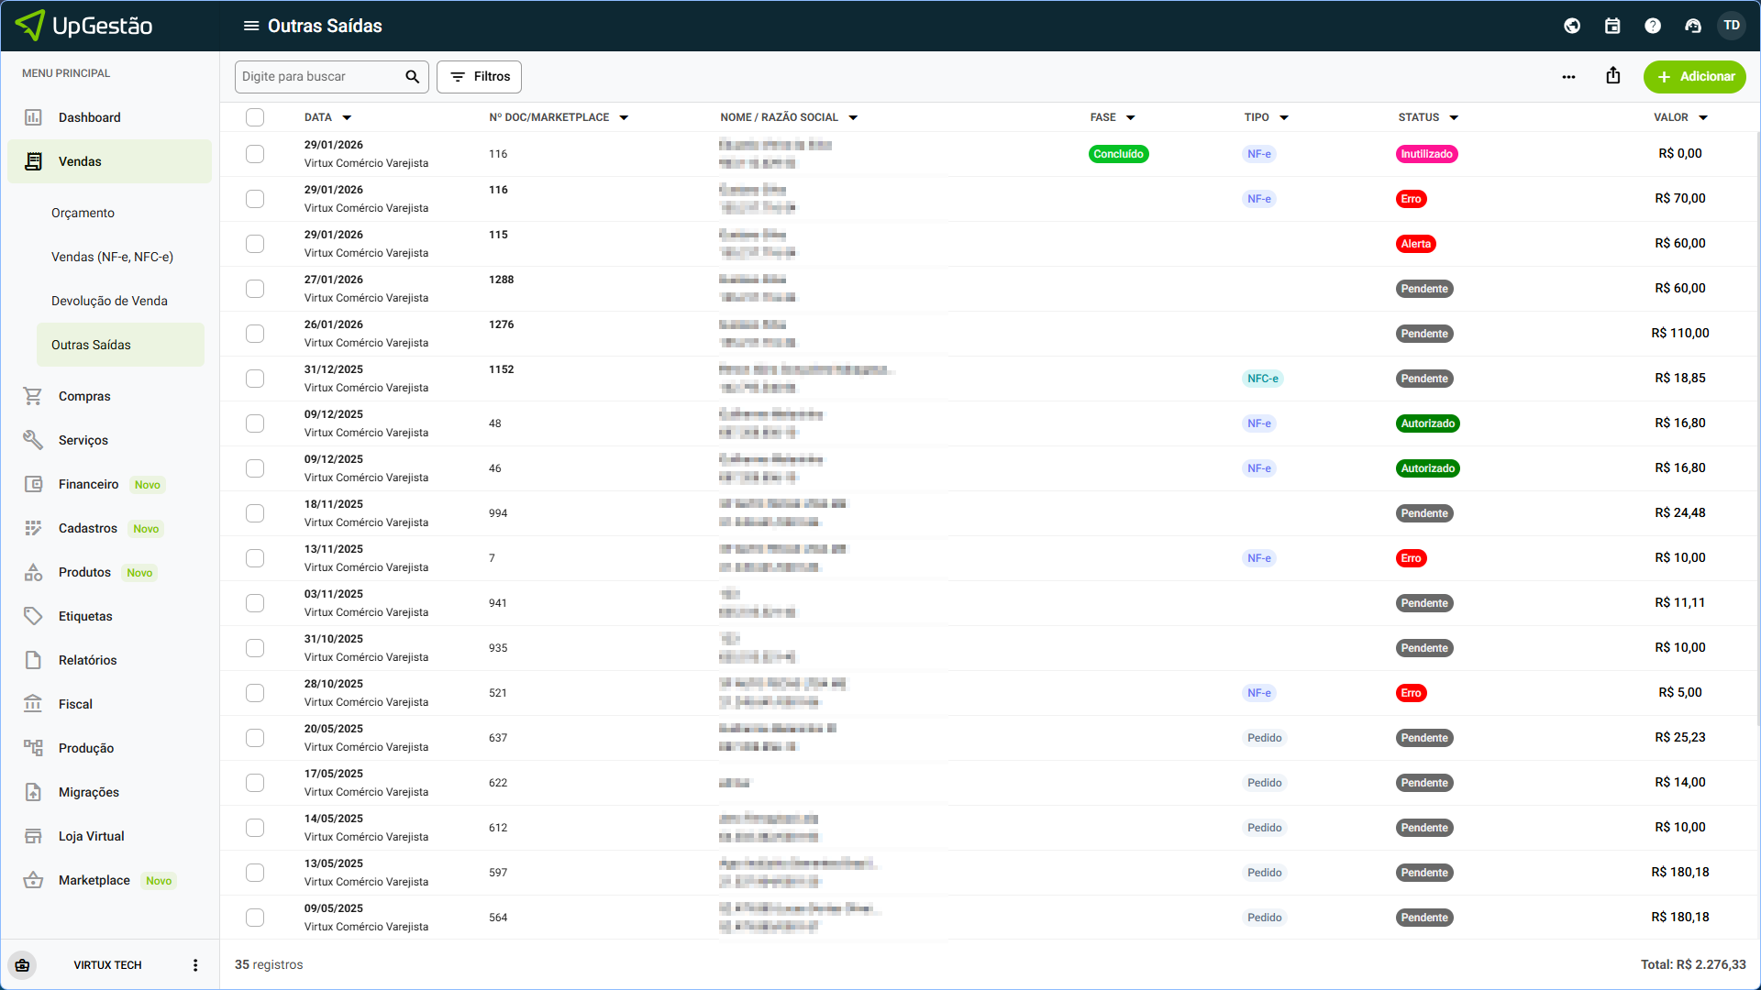1761x990 pixels.
Task: Open the VALOR column dropdown arrow
Action: (1703, 117)
